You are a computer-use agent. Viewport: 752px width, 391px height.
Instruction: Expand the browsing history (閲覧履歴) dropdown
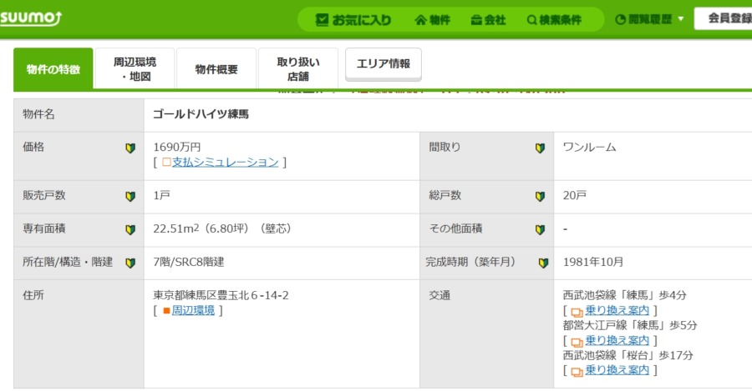[x=650, y=20]
